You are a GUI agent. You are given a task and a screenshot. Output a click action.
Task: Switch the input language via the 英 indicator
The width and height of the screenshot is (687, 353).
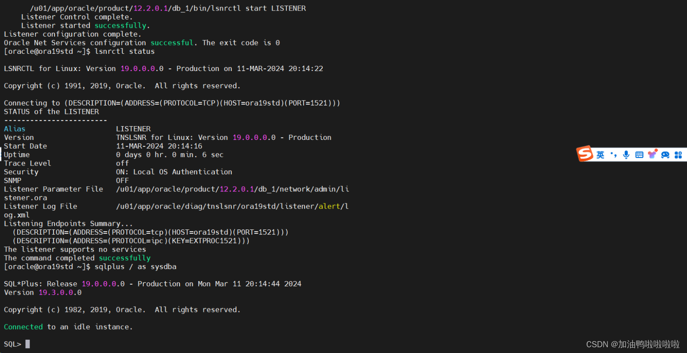(x=600, y=154)
